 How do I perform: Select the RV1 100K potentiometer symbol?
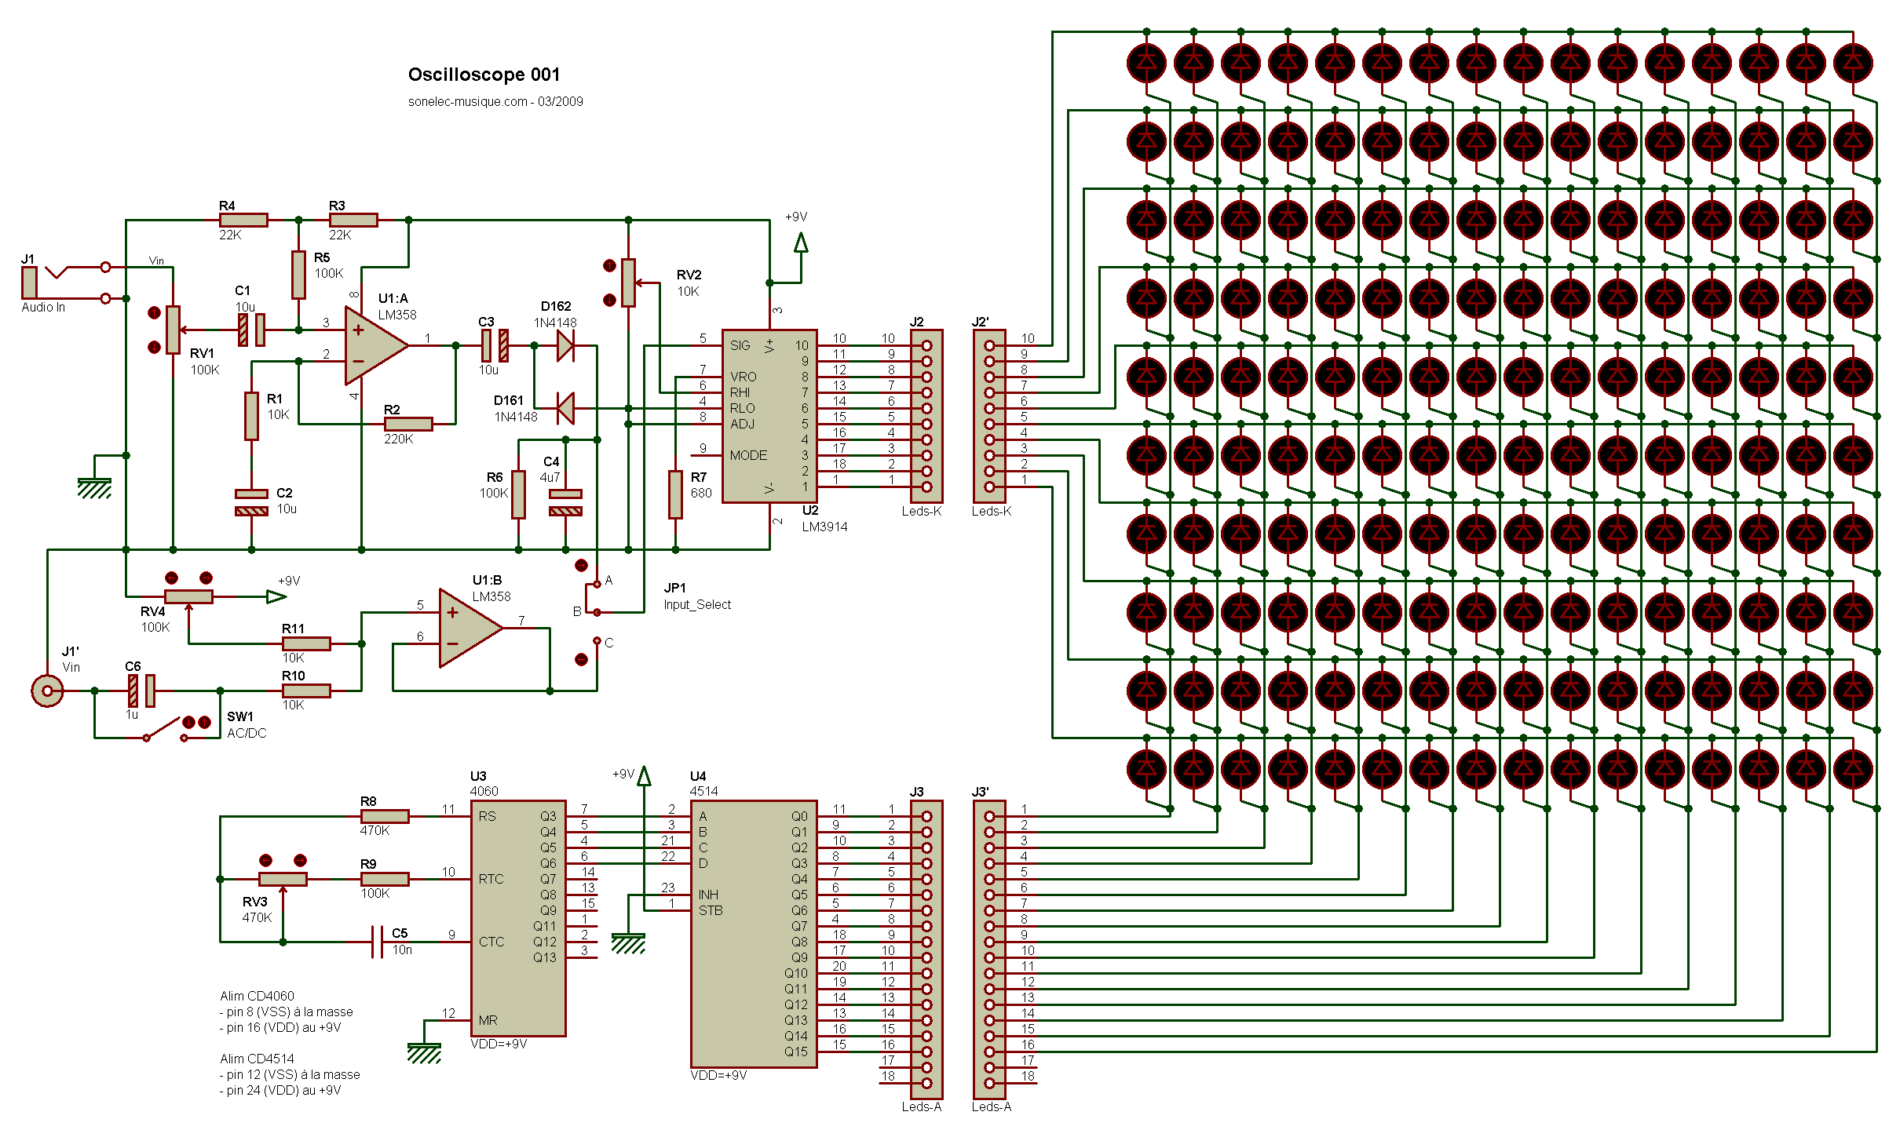[173, 330]
